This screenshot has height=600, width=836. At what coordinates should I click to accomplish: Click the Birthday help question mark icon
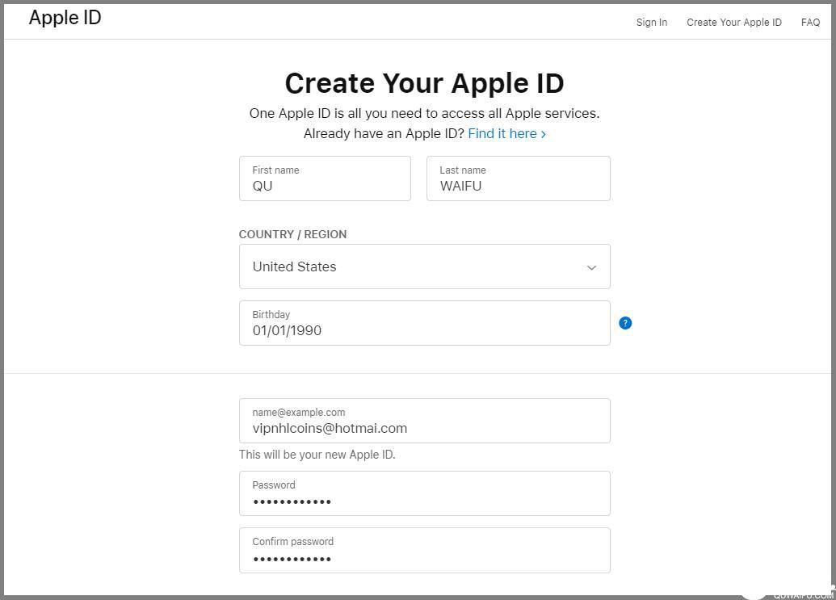point(625,323)
